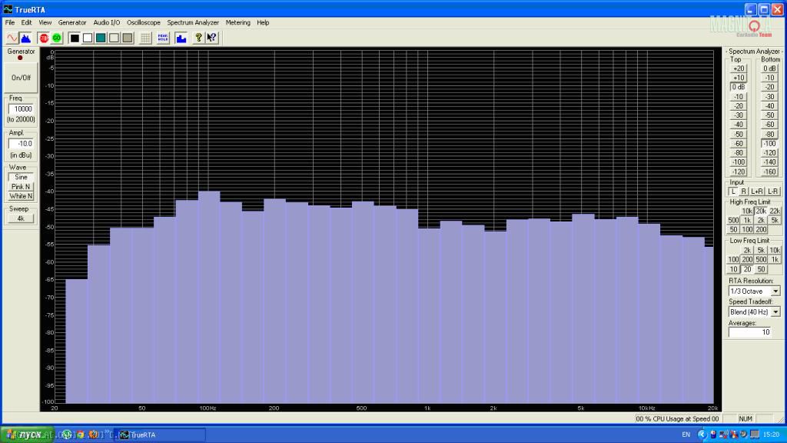The height and width of the screenshot is (443, 787).
Task: Open the RTA Resolution dropdown
Action: coord(775,291)
